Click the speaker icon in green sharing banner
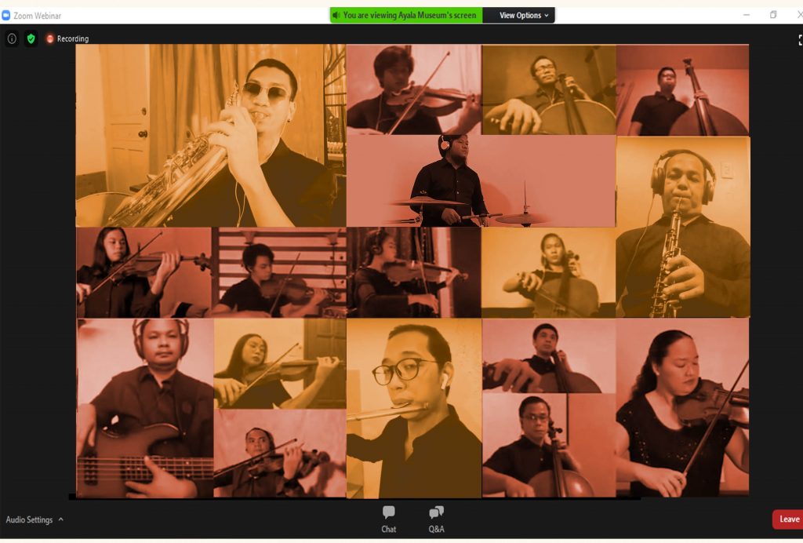This screenshot has height=543, width=803. point(336,15)
